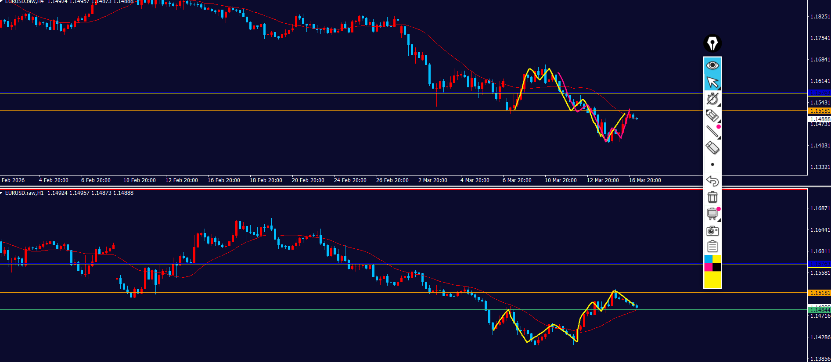
Task: Click the 16 Mar 20:00 time axis label
Action: click(644, 180)
